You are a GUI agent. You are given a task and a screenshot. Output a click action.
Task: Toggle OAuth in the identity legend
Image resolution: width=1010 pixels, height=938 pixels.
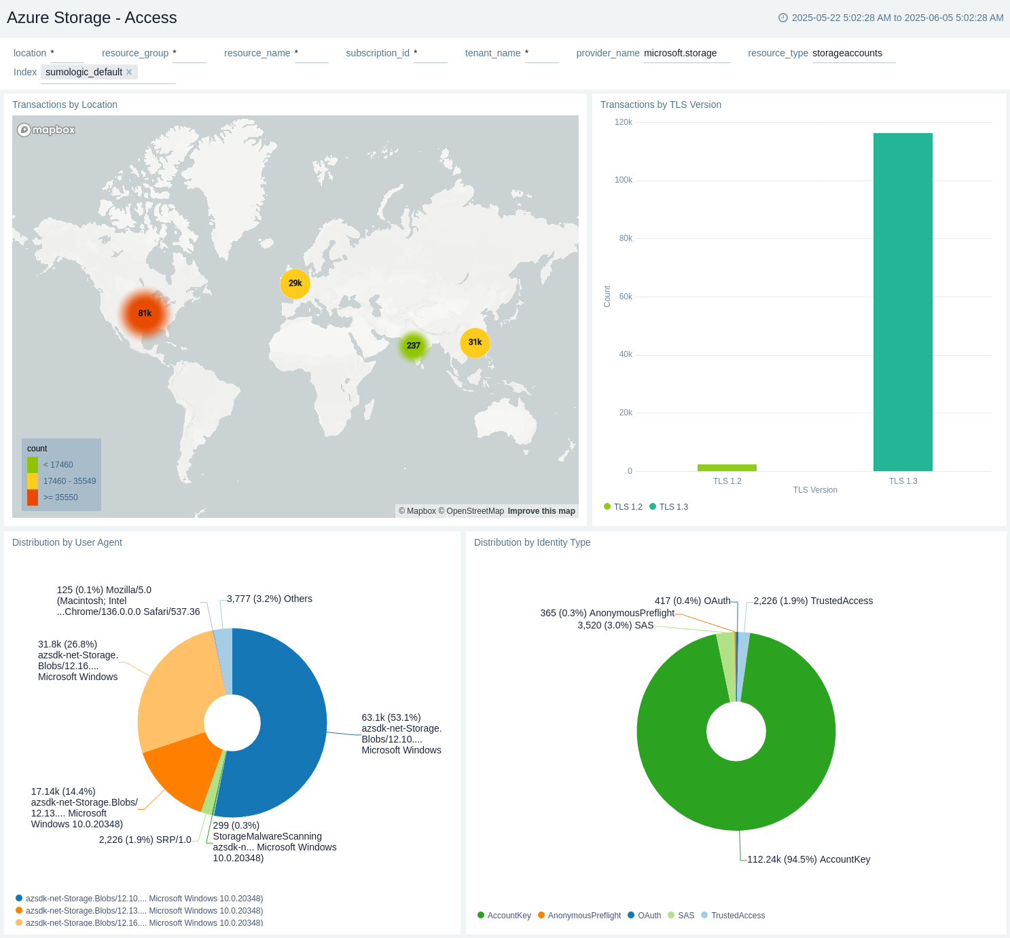click(x=644, y=916)
